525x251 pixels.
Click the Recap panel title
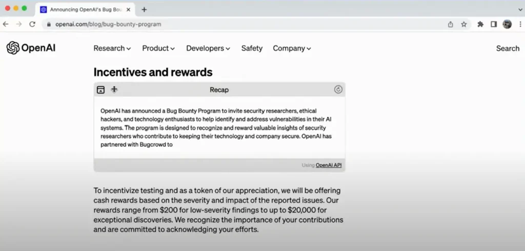click(x=219, y=90)
